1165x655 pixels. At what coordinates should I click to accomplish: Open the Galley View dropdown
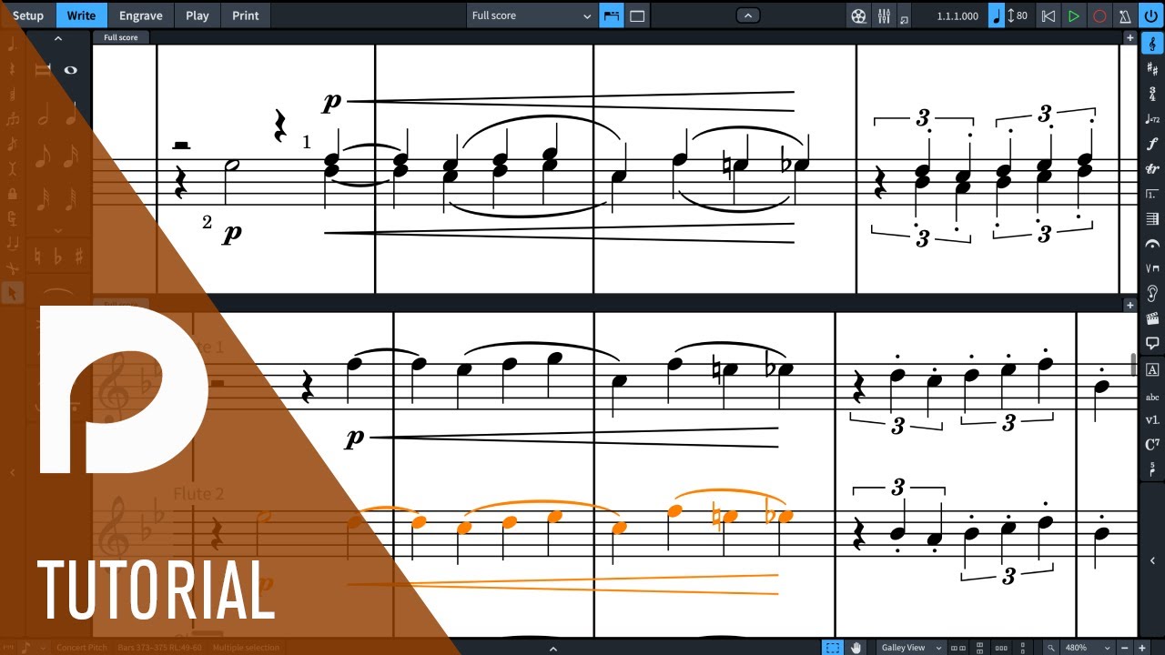click(x=911, y=648)
